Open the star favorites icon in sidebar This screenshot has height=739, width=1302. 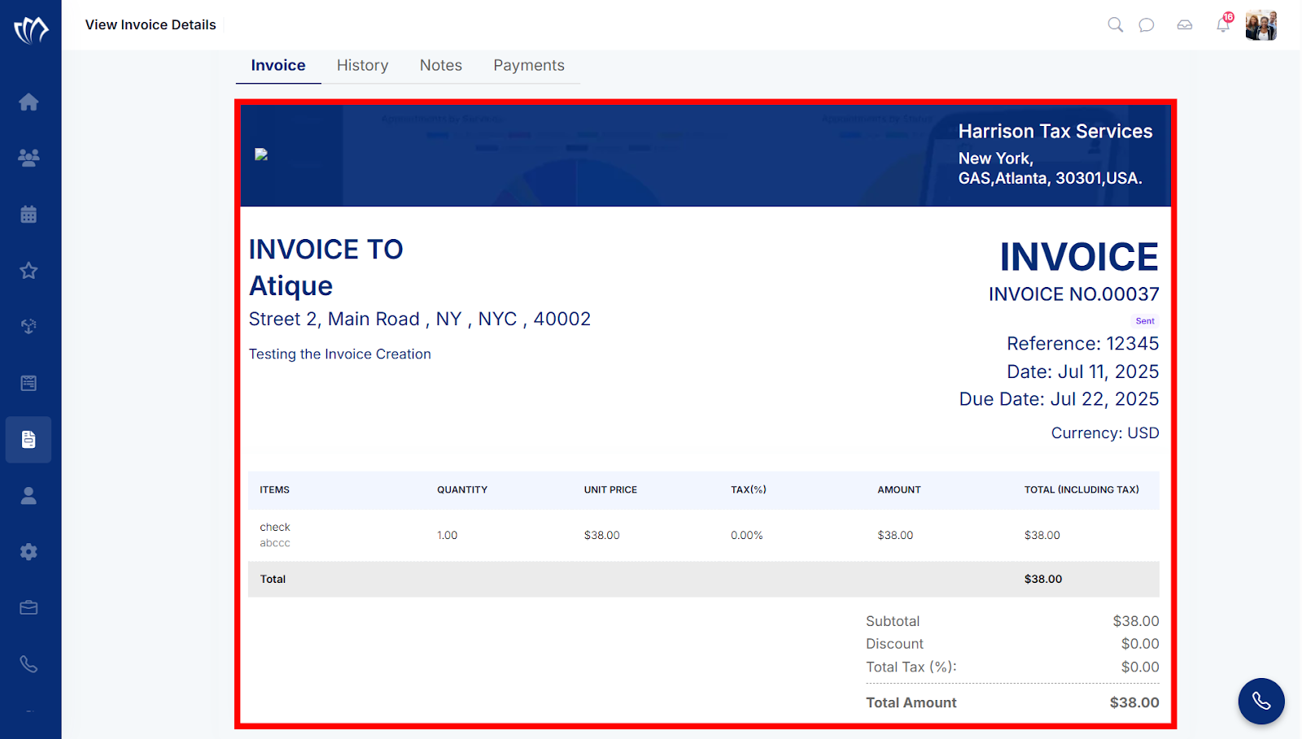tap(28, 271)
